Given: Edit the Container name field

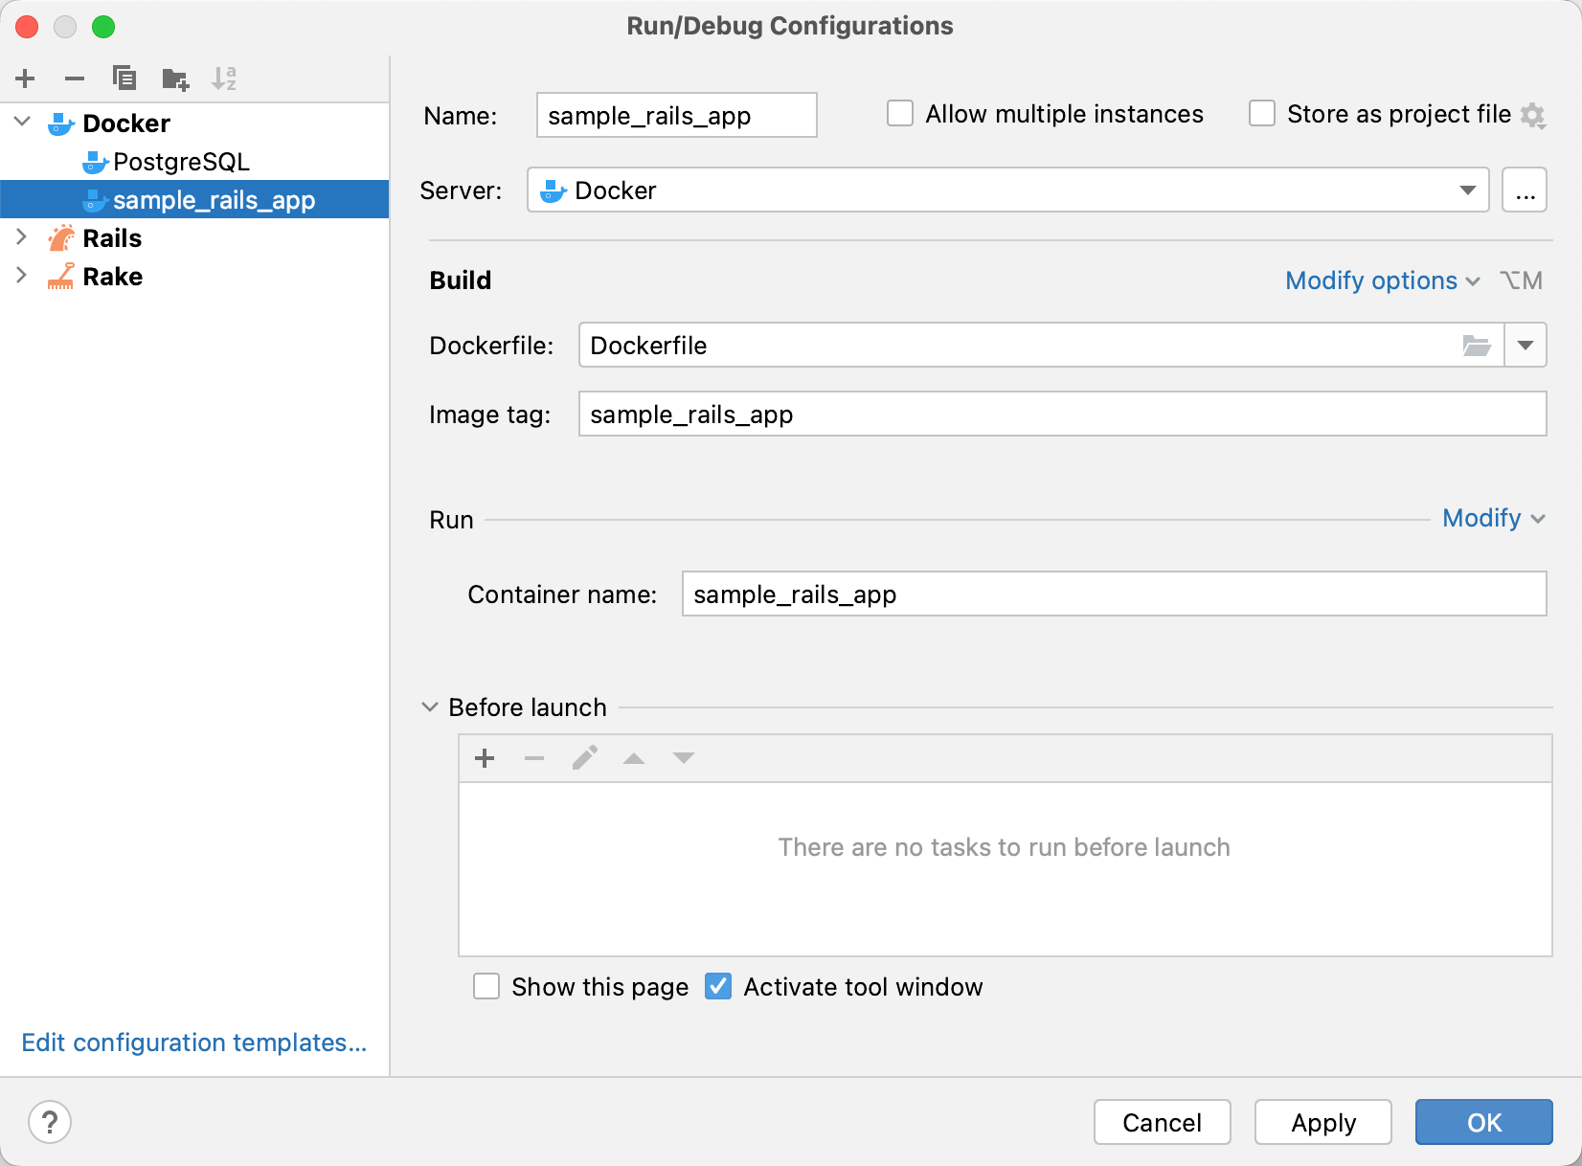Looking at the screenshot, I should tap(1114, 594).
